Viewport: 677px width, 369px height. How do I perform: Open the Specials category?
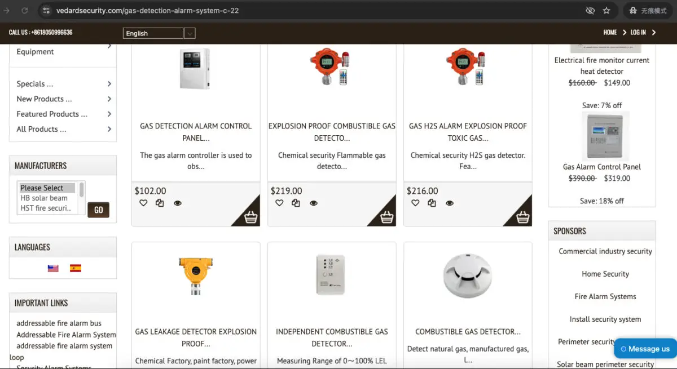35,84
